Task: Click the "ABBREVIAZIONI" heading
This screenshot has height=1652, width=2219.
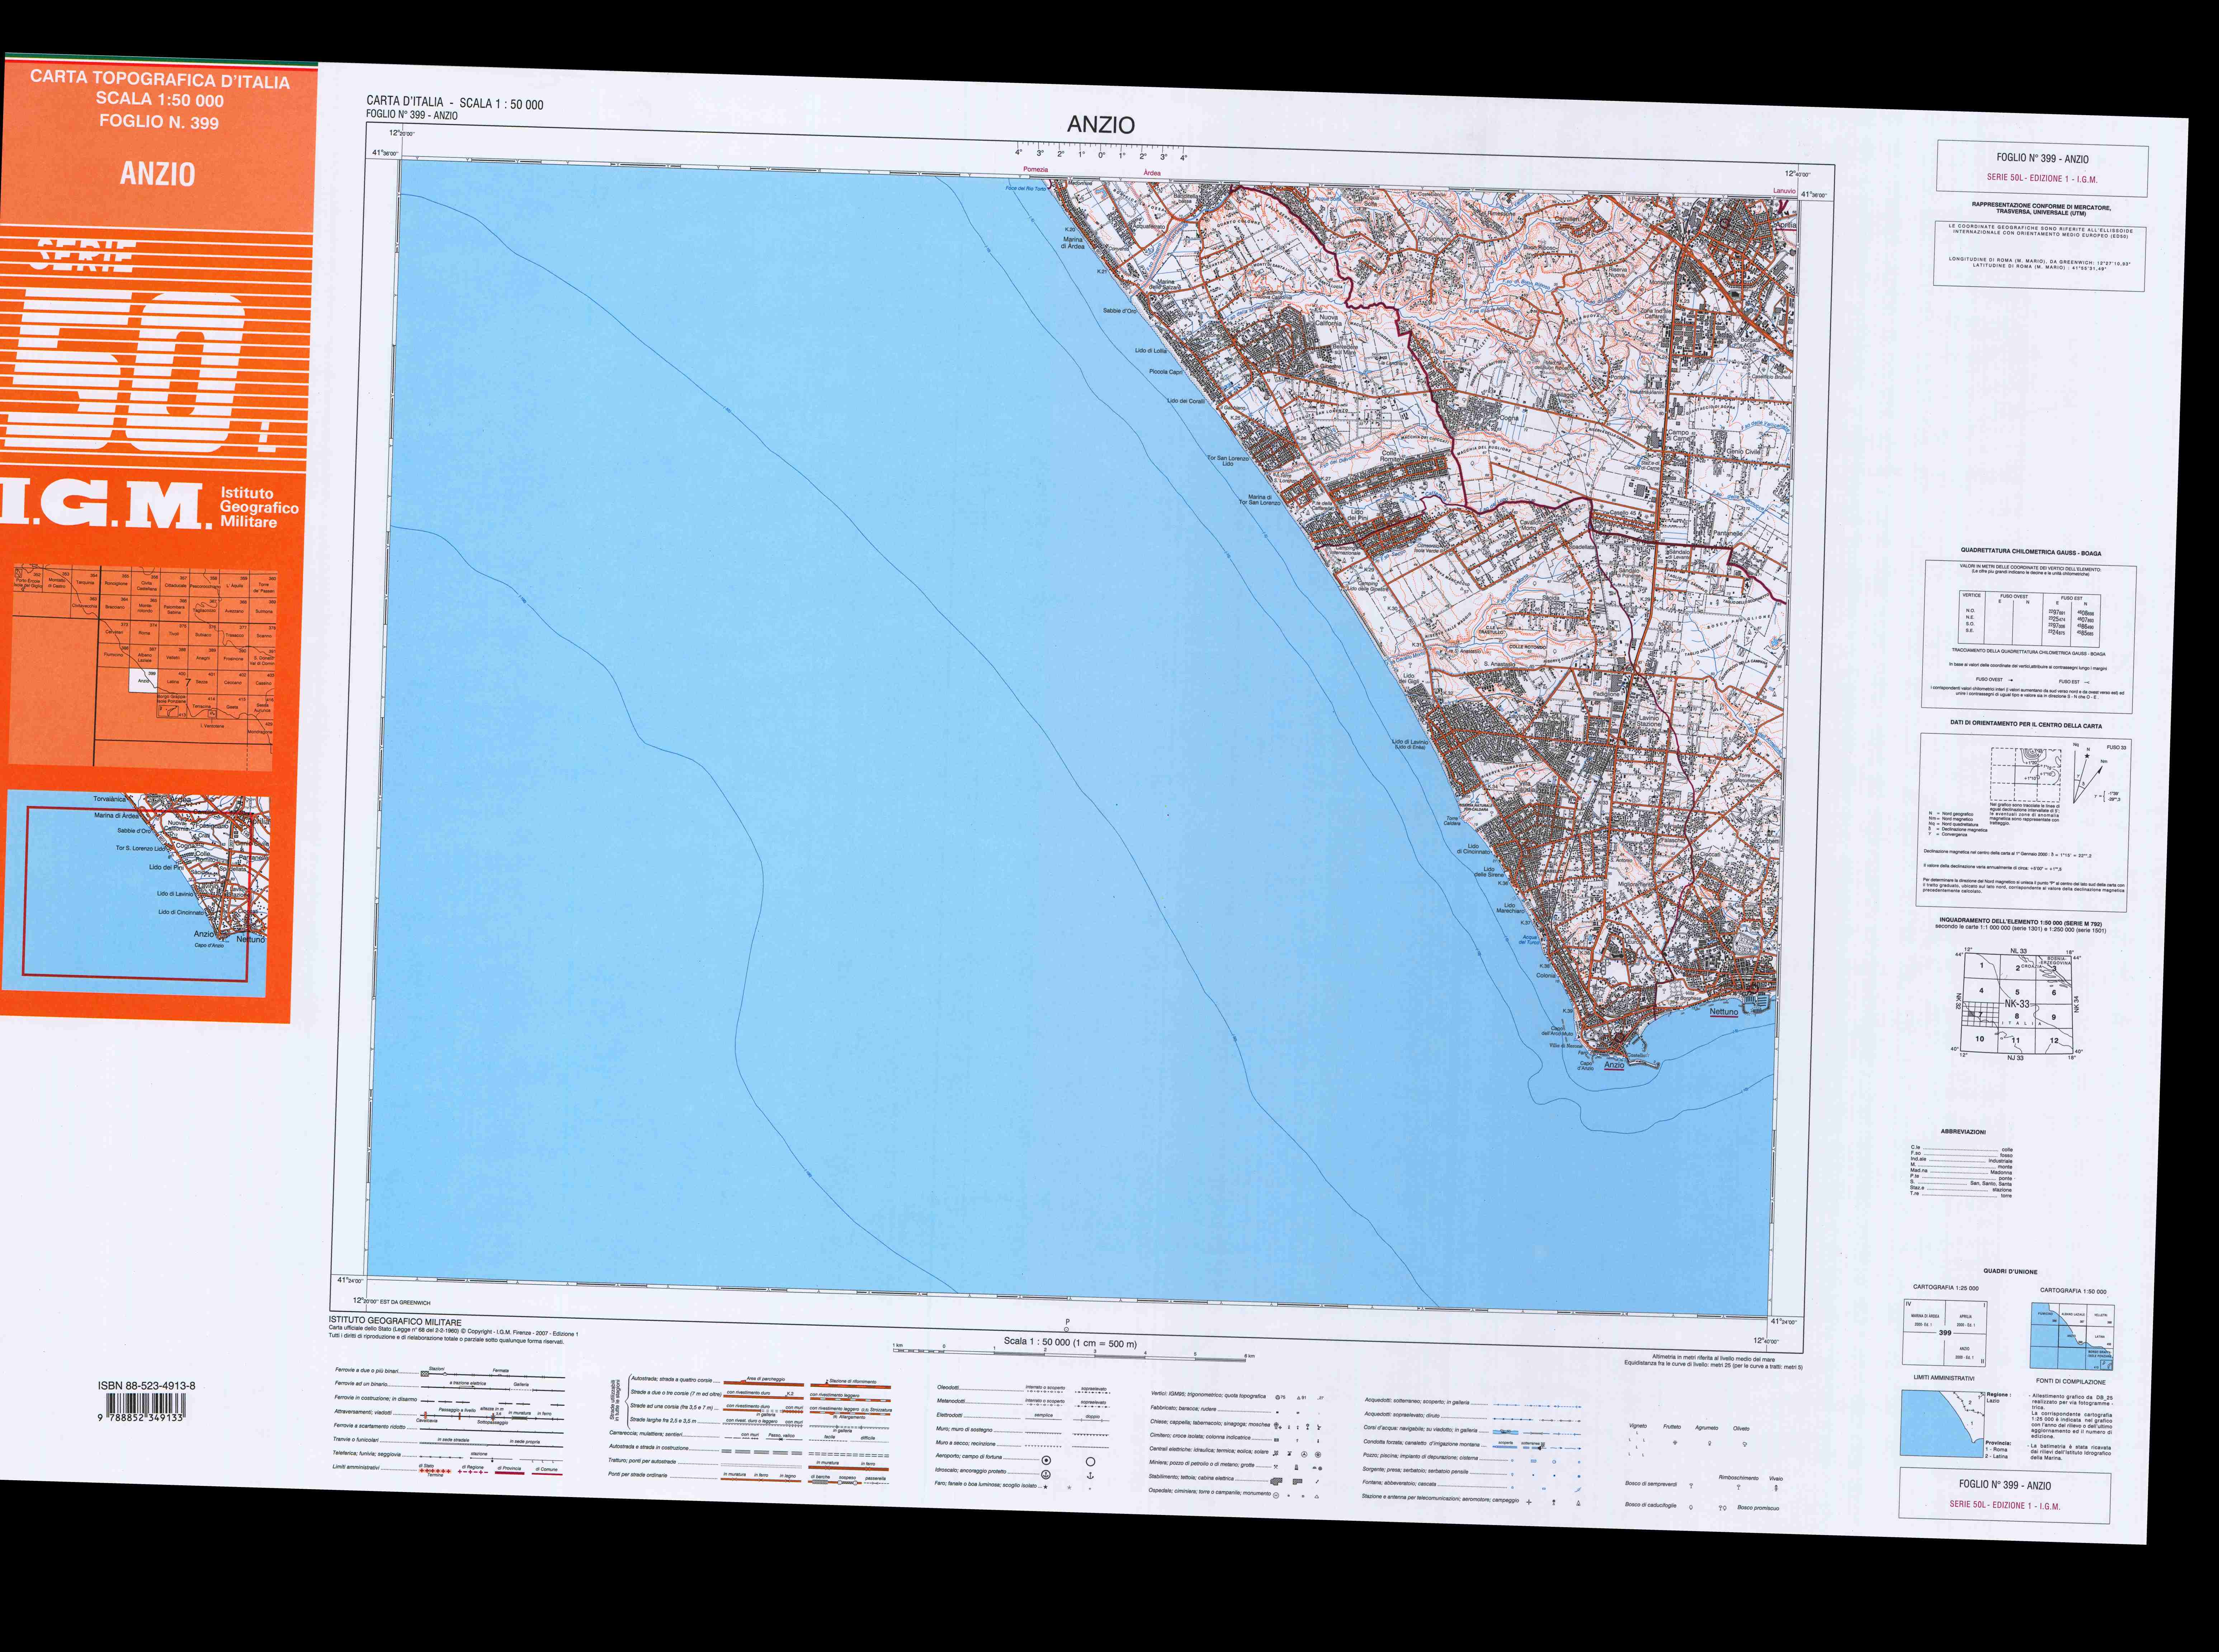Action: tap(1963, 1132)
